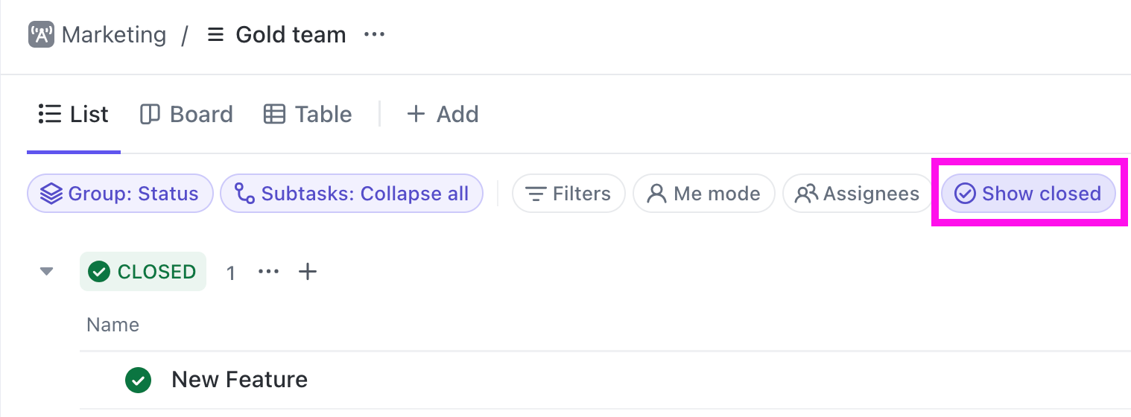
Task: Switch to the Table view tab
Action: (308, 114)
